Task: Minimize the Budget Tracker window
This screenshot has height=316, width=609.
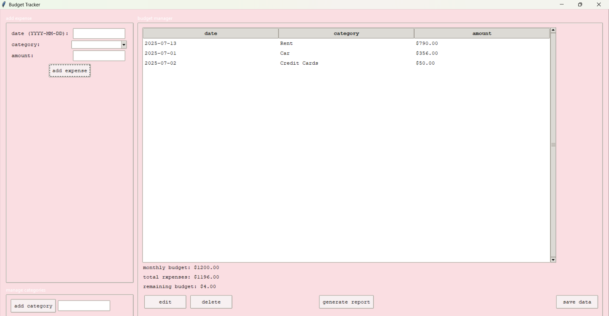Action: click(x=562, y=5)
